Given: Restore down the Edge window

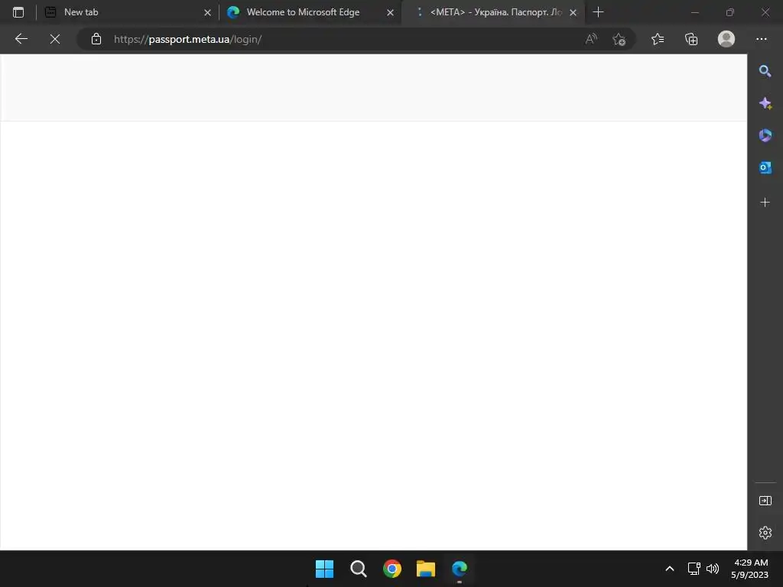Looking at the screenshot, I should [729, 12].
